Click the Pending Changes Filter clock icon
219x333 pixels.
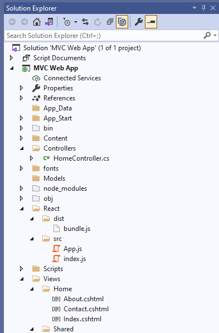tap(67, 22)
